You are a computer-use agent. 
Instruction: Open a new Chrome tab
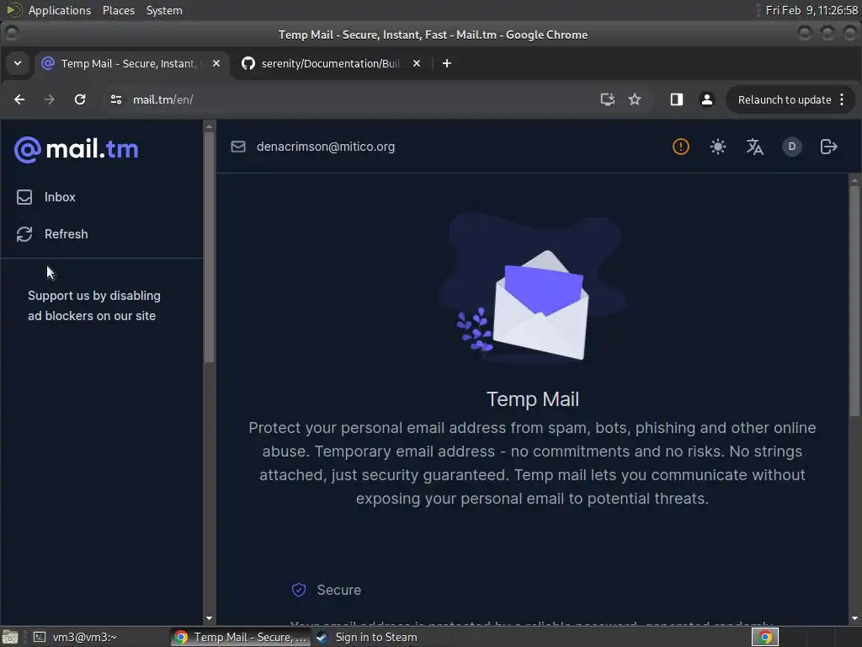pyautogui.click(x=447, y=63)
